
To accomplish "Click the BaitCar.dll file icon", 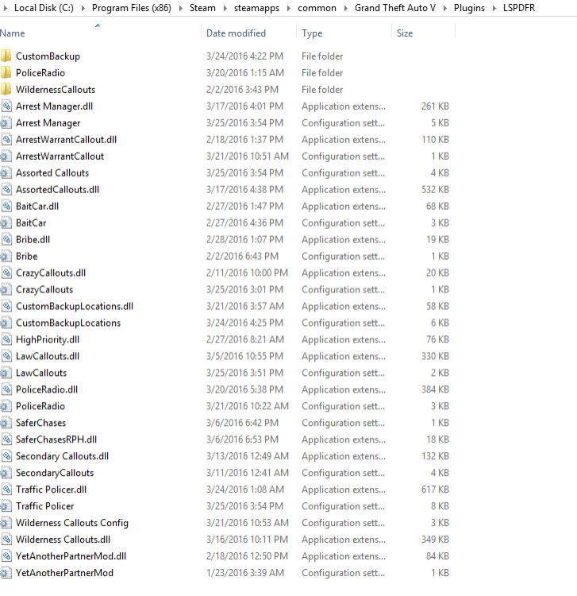I will 6,207.
